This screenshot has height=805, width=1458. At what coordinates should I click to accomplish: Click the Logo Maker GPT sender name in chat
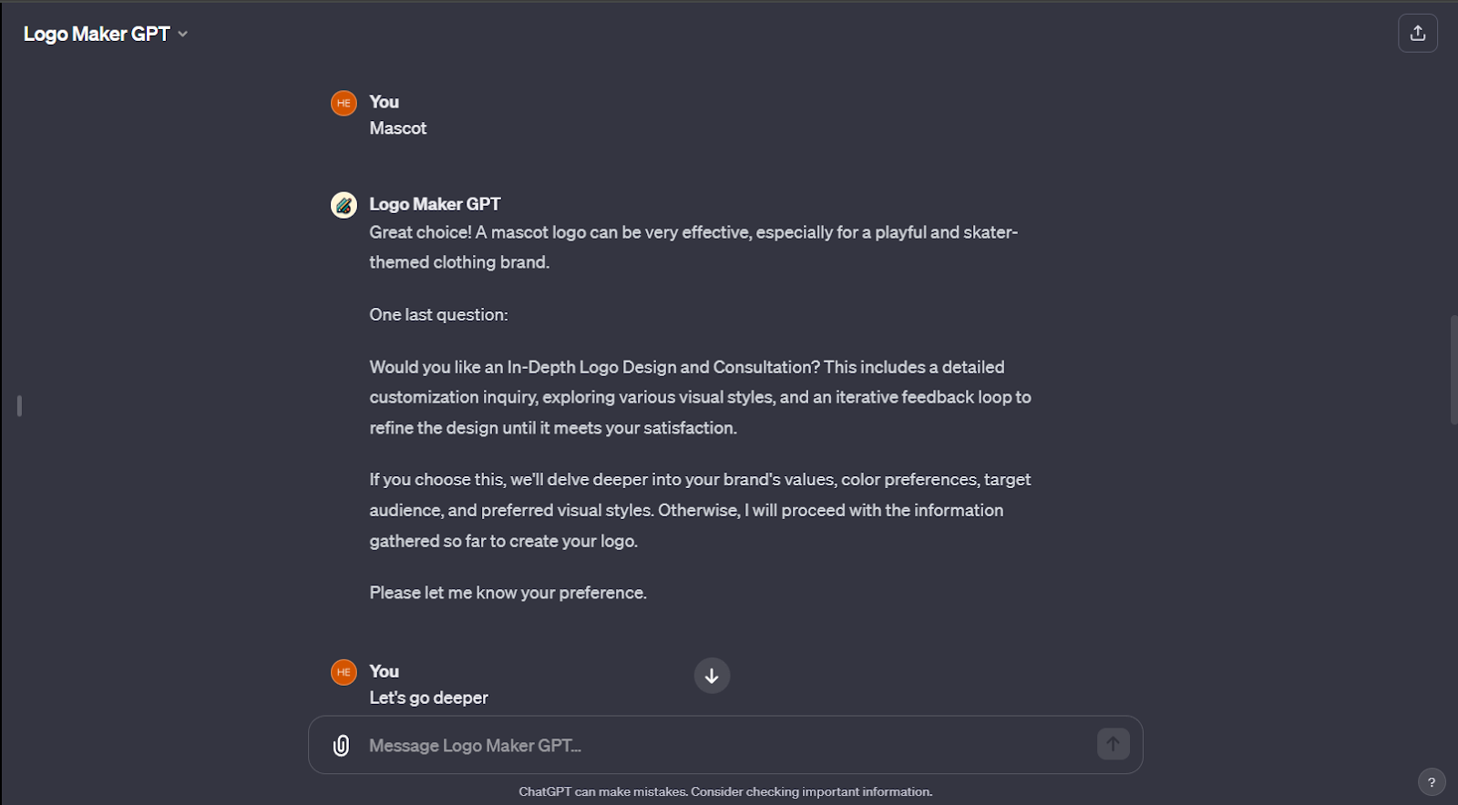tap(435, 204)
